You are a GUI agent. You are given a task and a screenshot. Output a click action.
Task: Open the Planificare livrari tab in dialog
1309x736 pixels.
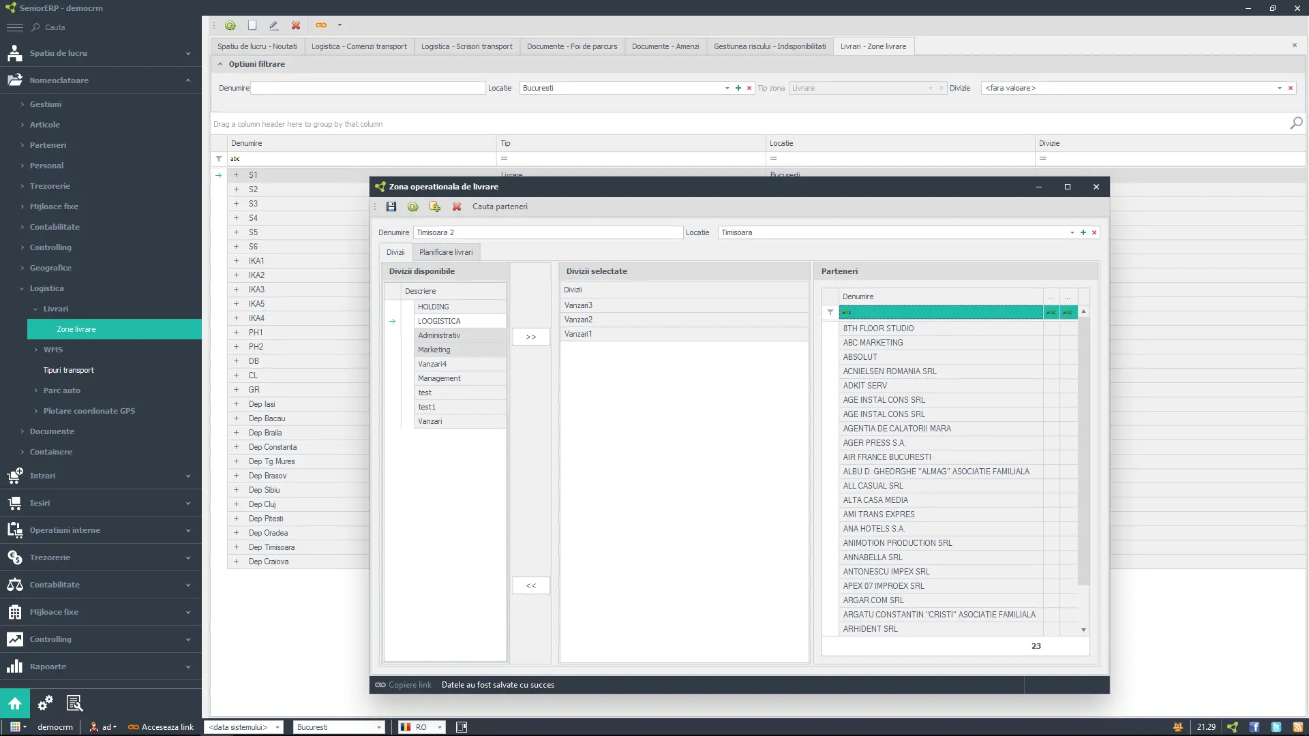(446, 252)
